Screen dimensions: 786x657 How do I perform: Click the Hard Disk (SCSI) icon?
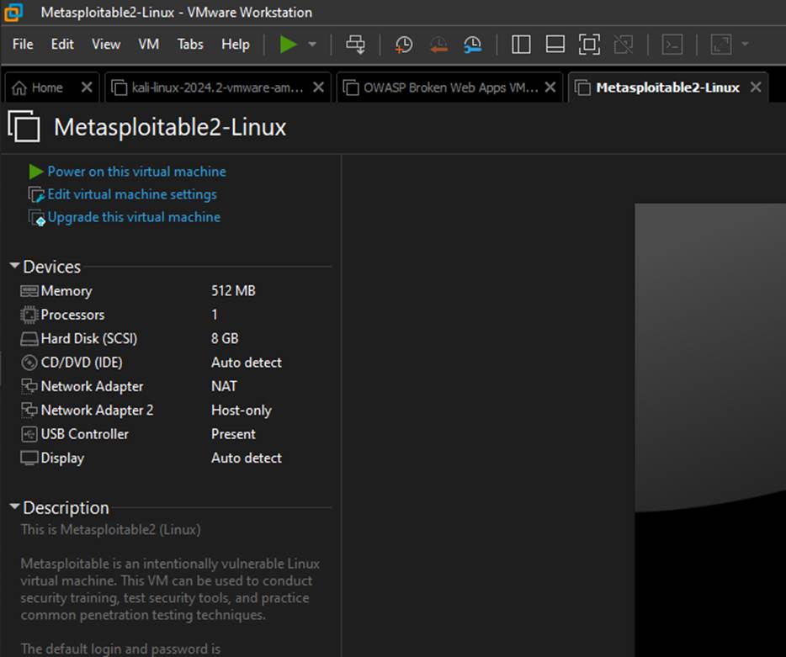point(29,339)
